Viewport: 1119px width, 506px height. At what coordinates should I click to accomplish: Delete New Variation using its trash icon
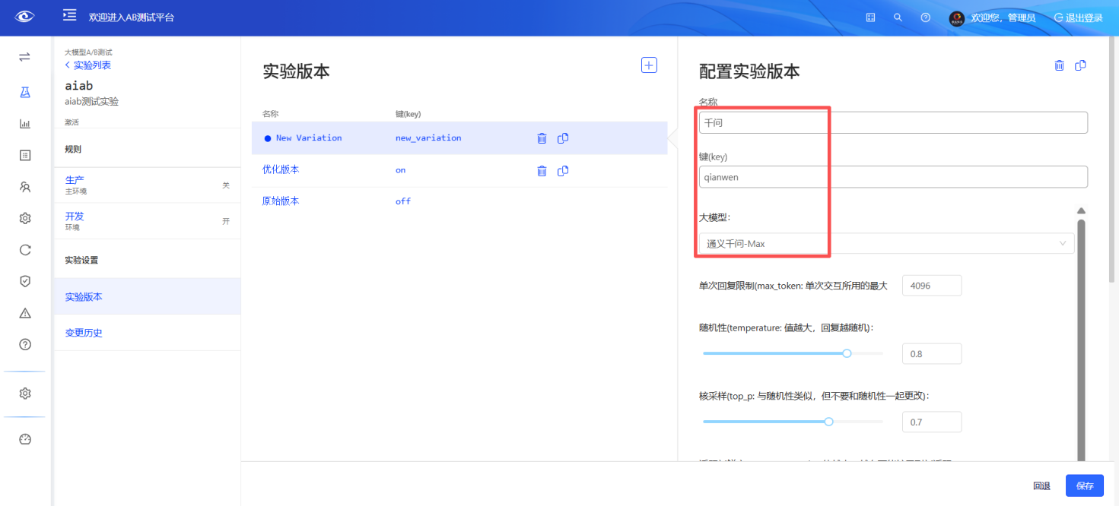pyautogui.click(x=542, y=138)
